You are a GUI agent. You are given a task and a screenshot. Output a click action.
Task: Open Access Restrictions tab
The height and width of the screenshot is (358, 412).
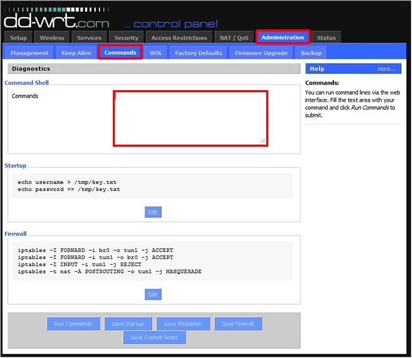coord(178,37)
